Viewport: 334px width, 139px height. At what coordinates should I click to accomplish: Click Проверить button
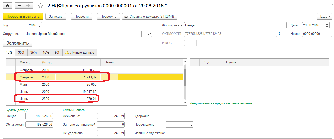coord(108,17)
